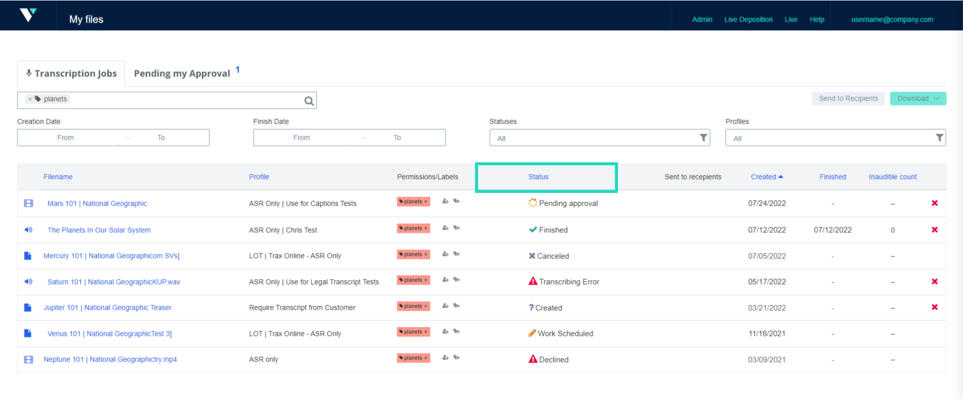Remove the planets tag from search box
Screen dimensions: 963x399
[x=30, y=99]
